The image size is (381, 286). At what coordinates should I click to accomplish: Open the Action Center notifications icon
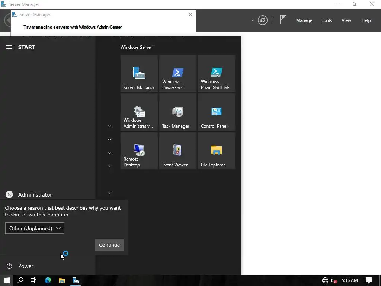tap(369, 280)
